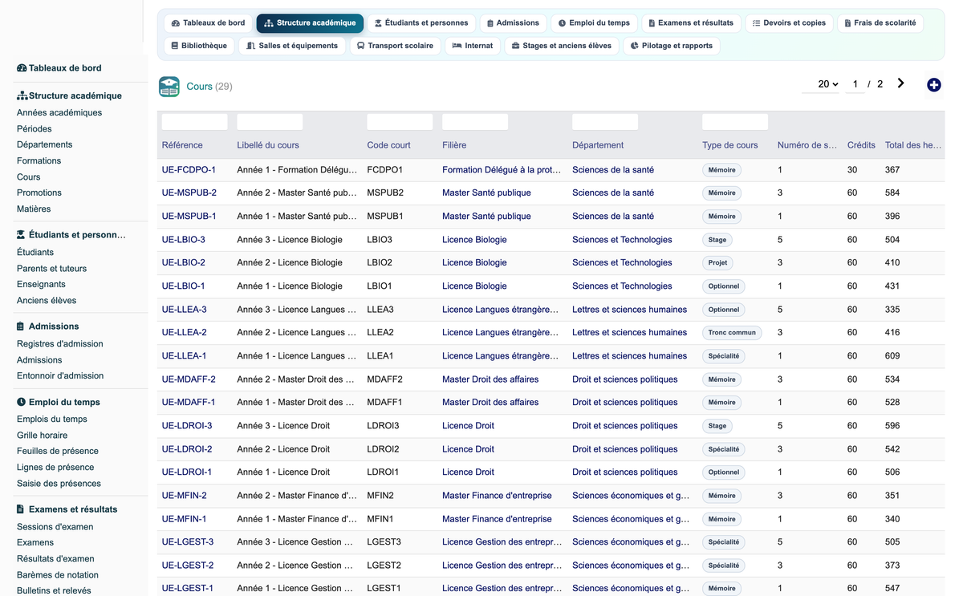Open Entonnoir d'admission in the sidebar
This screenshot has height=596, width=963.
tap(60, 376)
